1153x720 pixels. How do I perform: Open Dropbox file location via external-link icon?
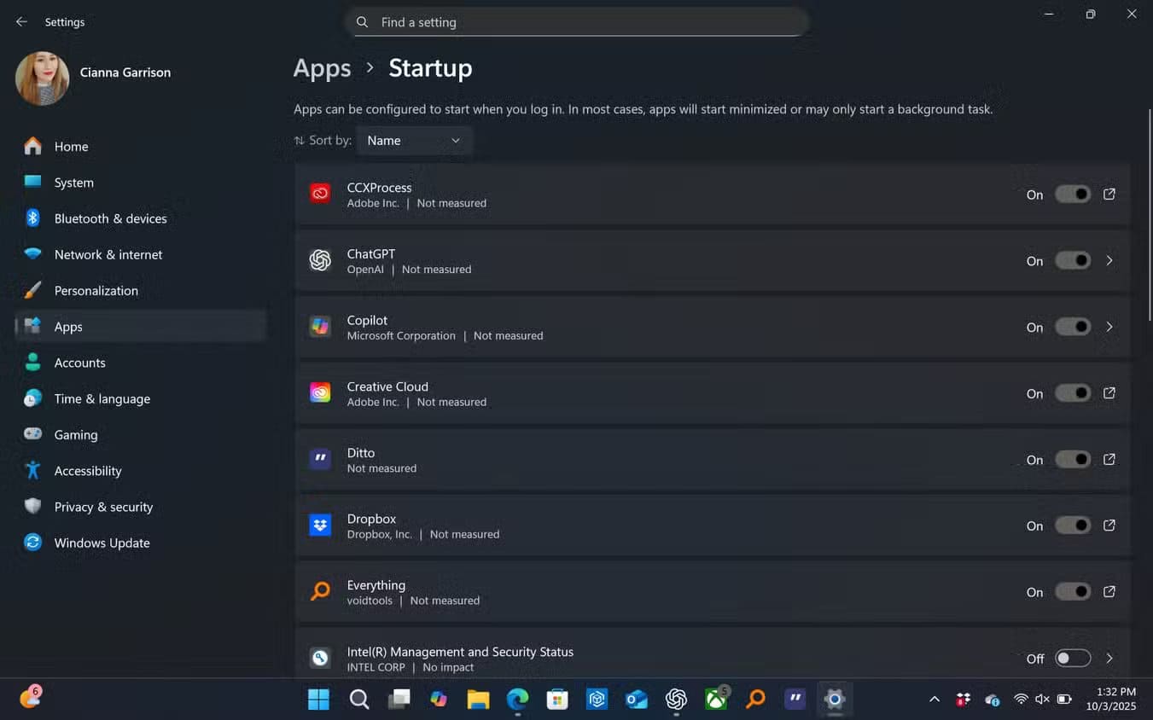point(1109,525)
